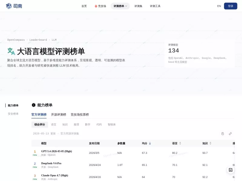Click the 发布日期 column header
The image size is (242, 181).
(94, 143)
